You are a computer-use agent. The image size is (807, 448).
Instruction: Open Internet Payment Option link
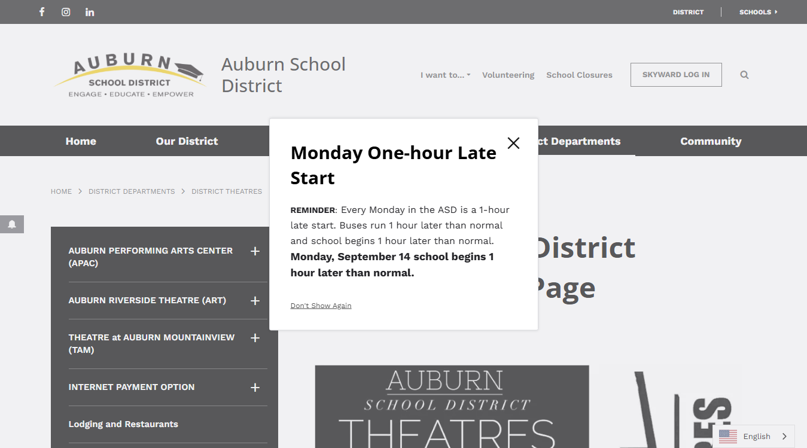point(132,387)
